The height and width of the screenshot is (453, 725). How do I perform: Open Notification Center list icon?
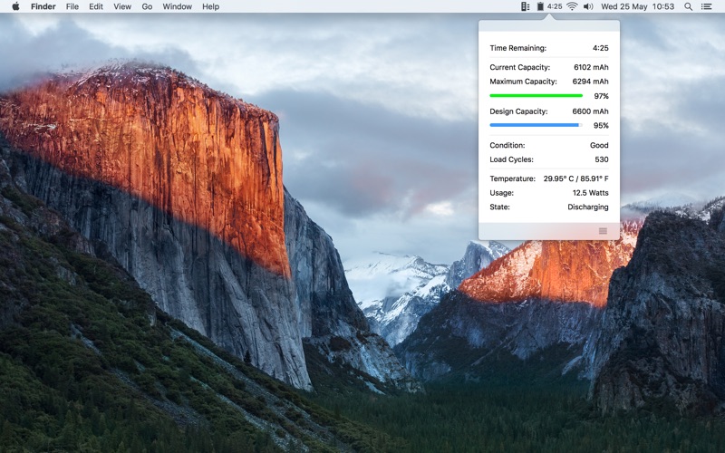[707, 6]
